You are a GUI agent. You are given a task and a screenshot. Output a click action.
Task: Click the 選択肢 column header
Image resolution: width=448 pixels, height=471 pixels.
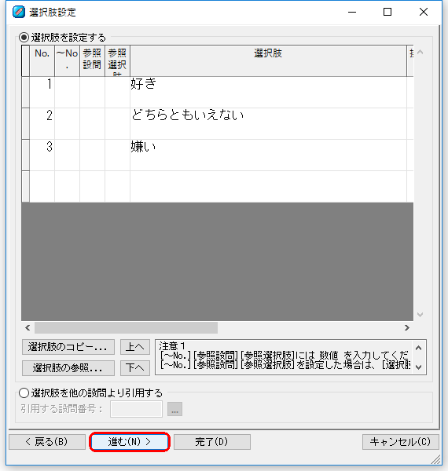(268, 60)
